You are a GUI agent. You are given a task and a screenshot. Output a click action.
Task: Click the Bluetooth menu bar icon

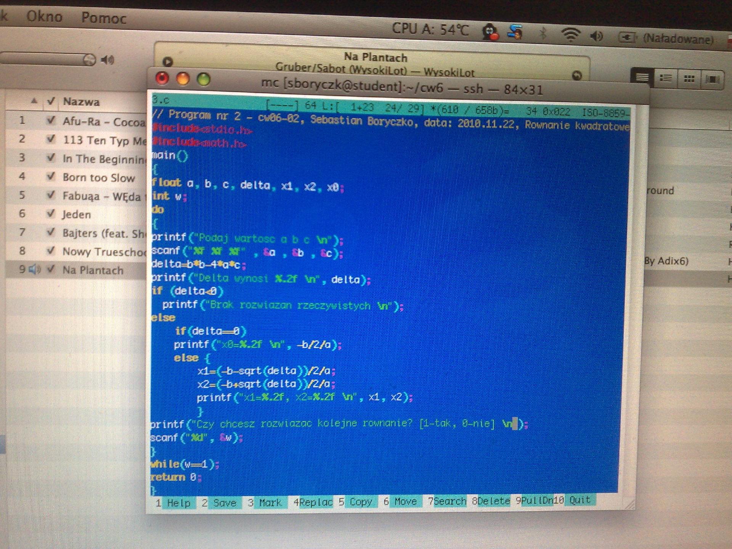coord(543,34)
